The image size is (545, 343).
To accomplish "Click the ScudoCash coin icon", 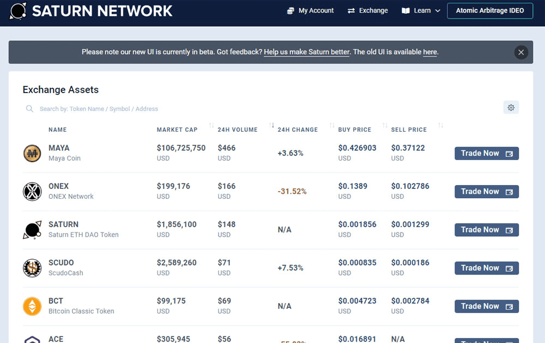I will [32, 268].
